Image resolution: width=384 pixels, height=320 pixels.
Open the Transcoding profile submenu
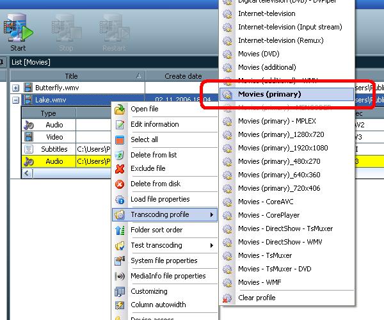(x=164, y=215)
